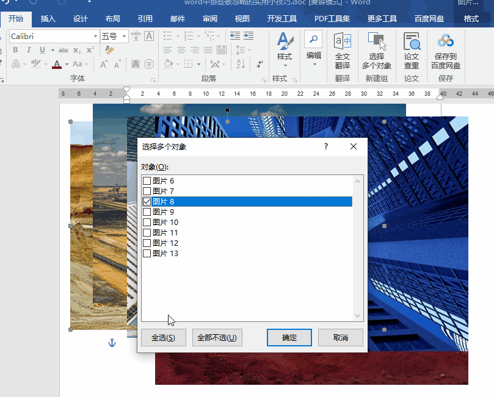This screenshot has height=397, width=494.
Task: Tick the 图片 13 checkbox
Action: (x=147, y=254)
